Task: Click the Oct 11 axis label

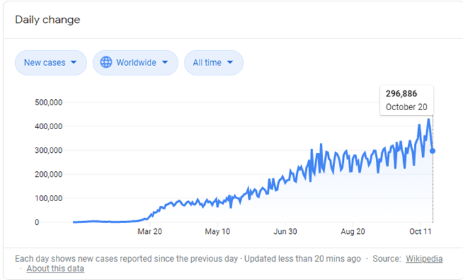Action: tap(420, 232)
